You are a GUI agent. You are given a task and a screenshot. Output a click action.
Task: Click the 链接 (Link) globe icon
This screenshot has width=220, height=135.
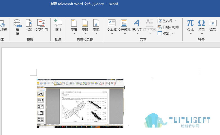tap(18, 23)
